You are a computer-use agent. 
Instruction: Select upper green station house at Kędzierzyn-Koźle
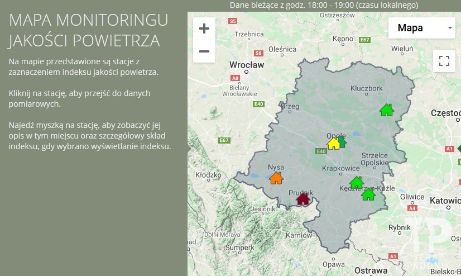tap(357, 183)
